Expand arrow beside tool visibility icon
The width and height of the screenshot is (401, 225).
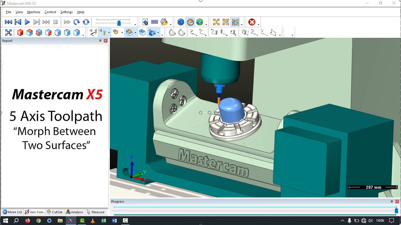[109, 32]
